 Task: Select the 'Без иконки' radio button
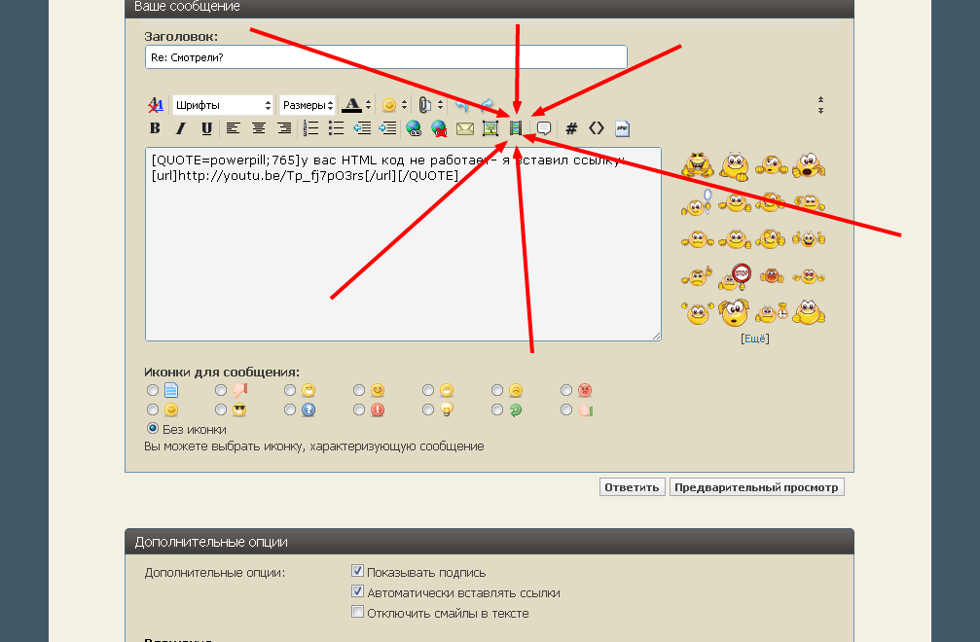click(x=152, y=429)
